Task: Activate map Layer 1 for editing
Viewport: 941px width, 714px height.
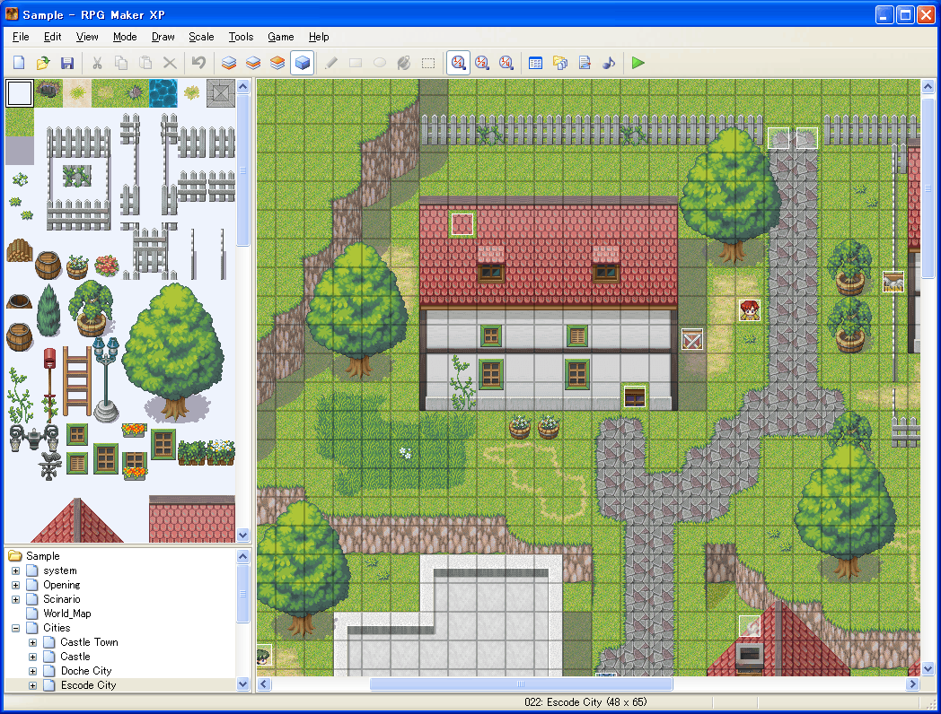Action: (x=228, y=63)
